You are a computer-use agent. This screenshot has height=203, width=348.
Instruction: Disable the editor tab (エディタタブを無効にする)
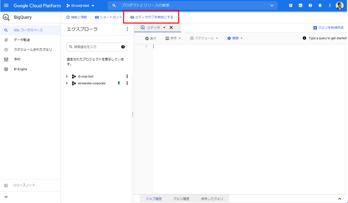(151, 17)
